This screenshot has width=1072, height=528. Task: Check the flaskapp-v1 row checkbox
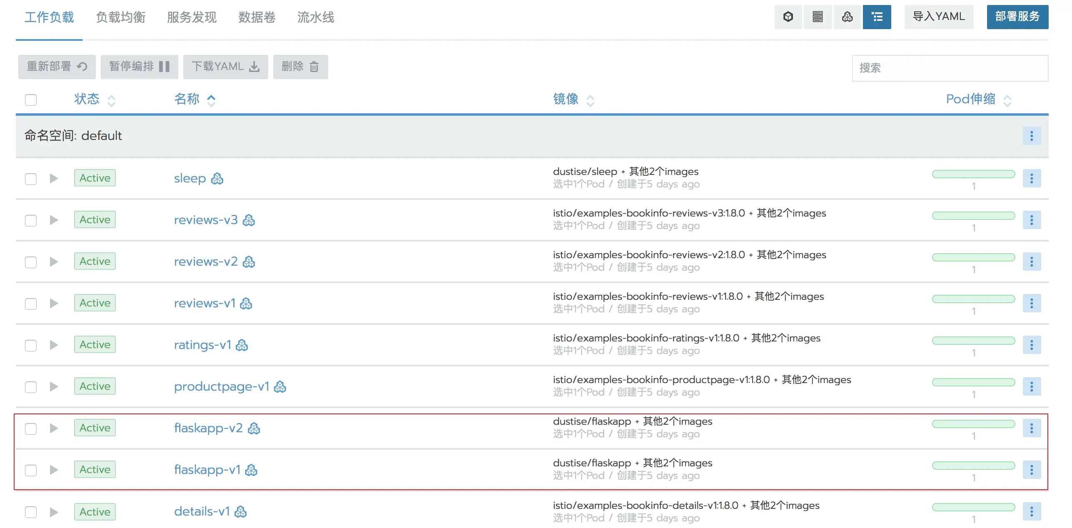(x=31, y=470)
